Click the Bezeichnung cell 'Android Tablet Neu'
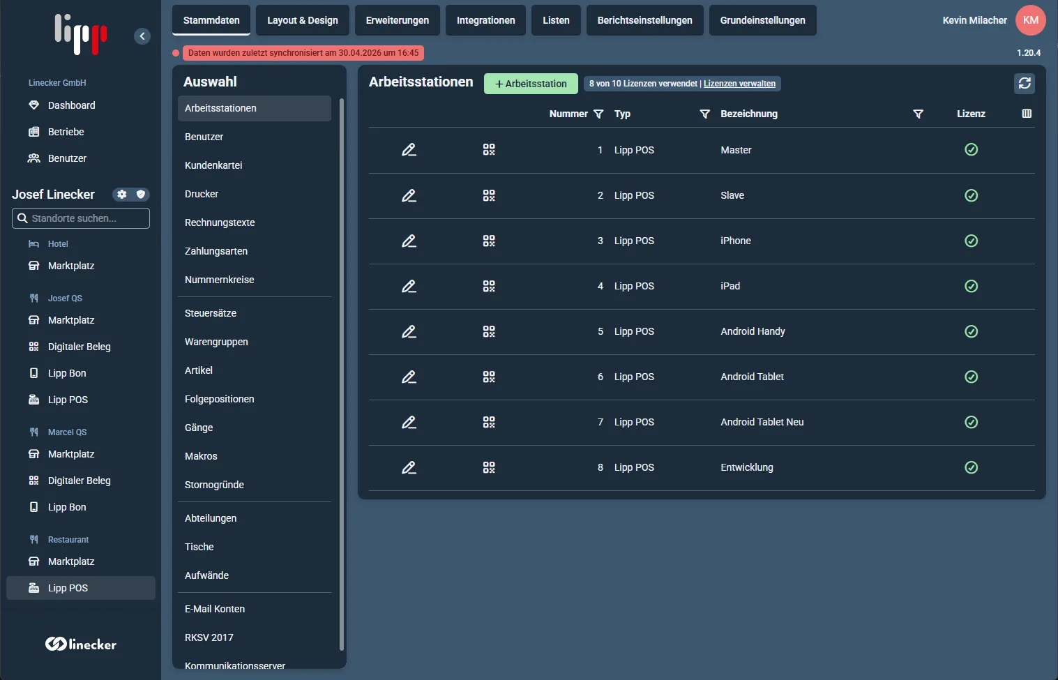Viewport: 1058px width, 680px height. 762,422
